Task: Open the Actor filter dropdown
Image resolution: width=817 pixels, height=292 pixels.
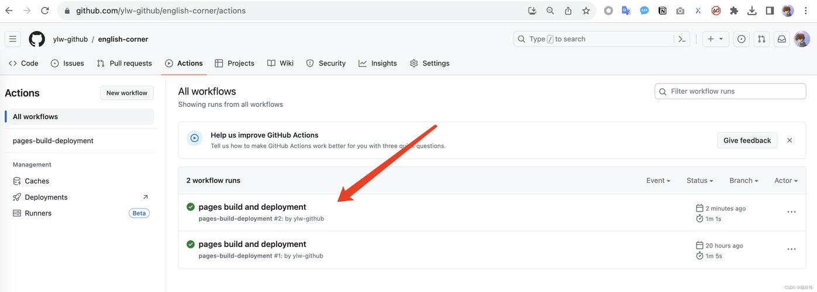Action: pos(785,180)
